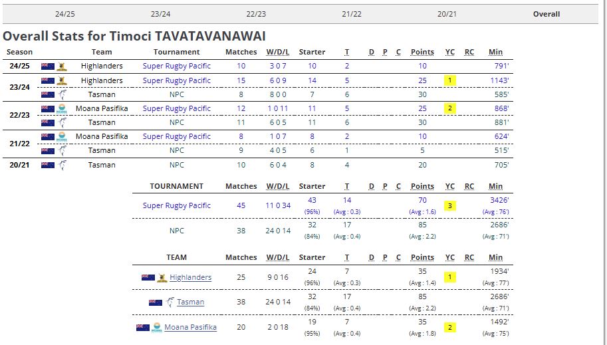Click minutes value 1934' for Highlanders summary
The image size is (607, 345).
coord(499,271)
